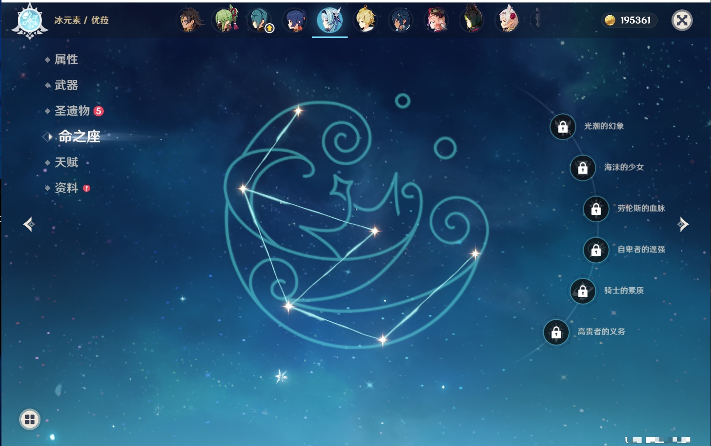Click the lock icon beside 光潮的幻象
The width and height of the screenshot is (711, 446).
coord(563,127)
